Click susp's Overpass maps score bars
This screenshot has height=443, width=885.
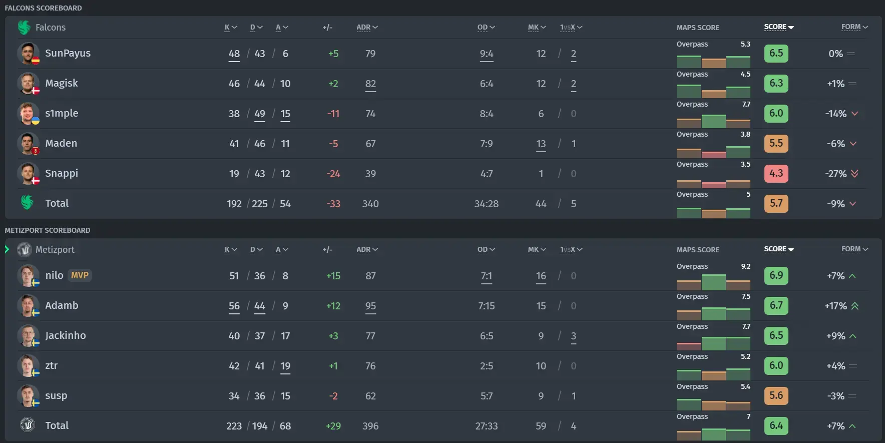713,402
